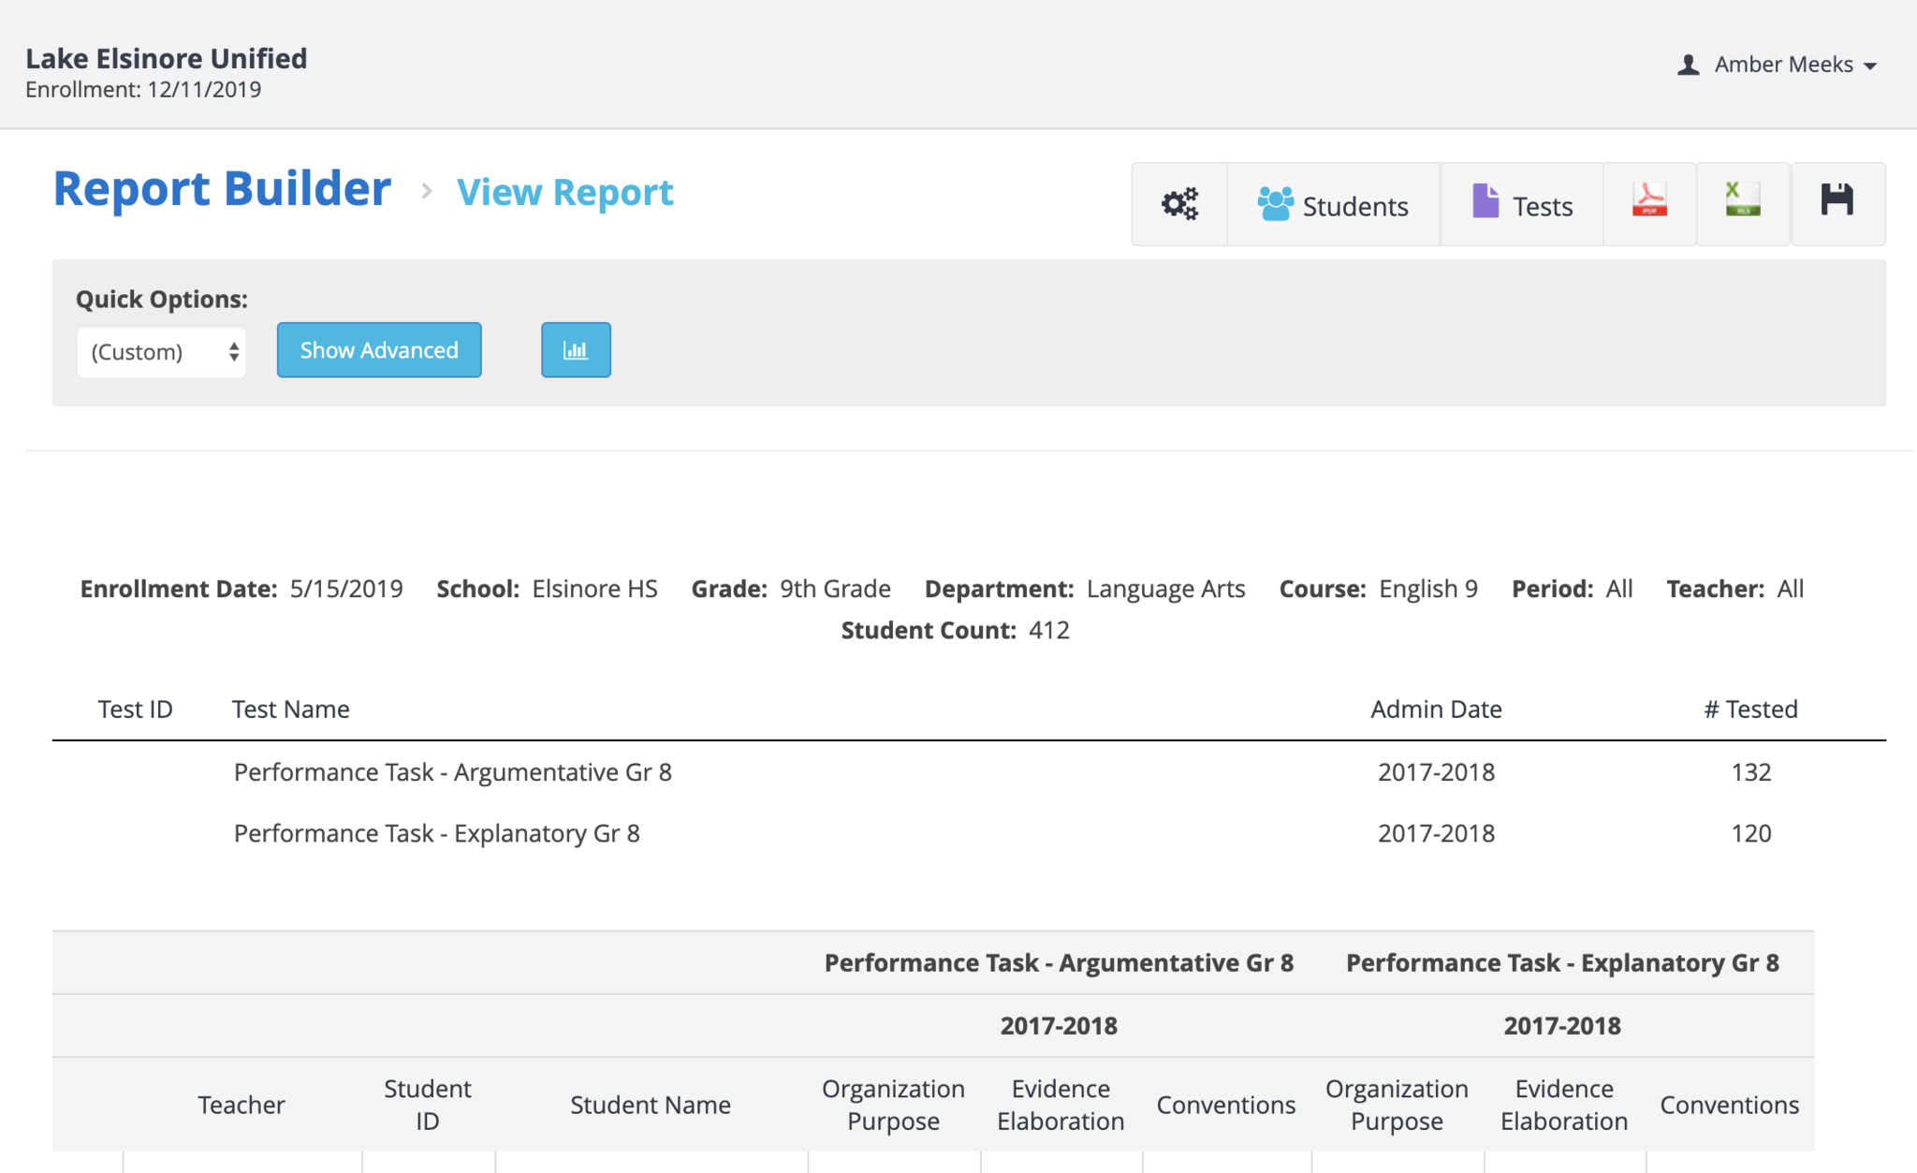1917x1173 pixels.
Task: Save report with floppy disk icon
Action: (x=1837, y=201)
